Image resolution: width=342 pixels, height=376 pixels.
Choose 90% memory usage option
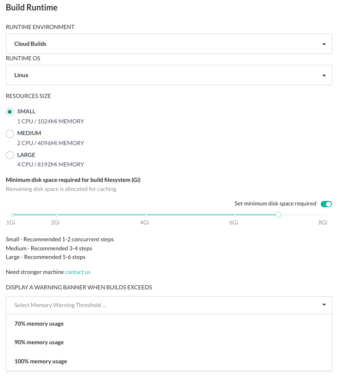39,342
